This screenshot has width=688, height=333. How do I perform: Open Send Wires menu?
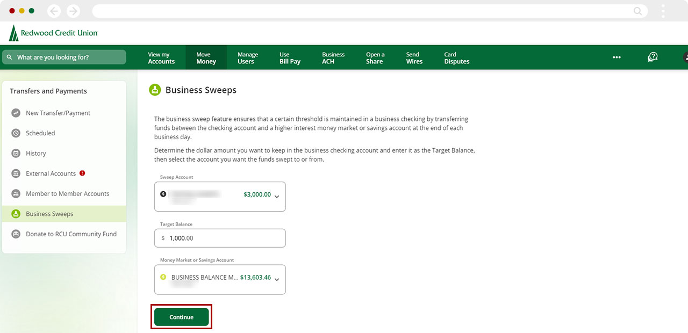414,58
